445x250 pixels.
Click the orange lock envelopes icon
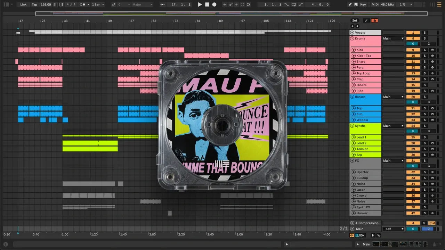tap(374, 20)
